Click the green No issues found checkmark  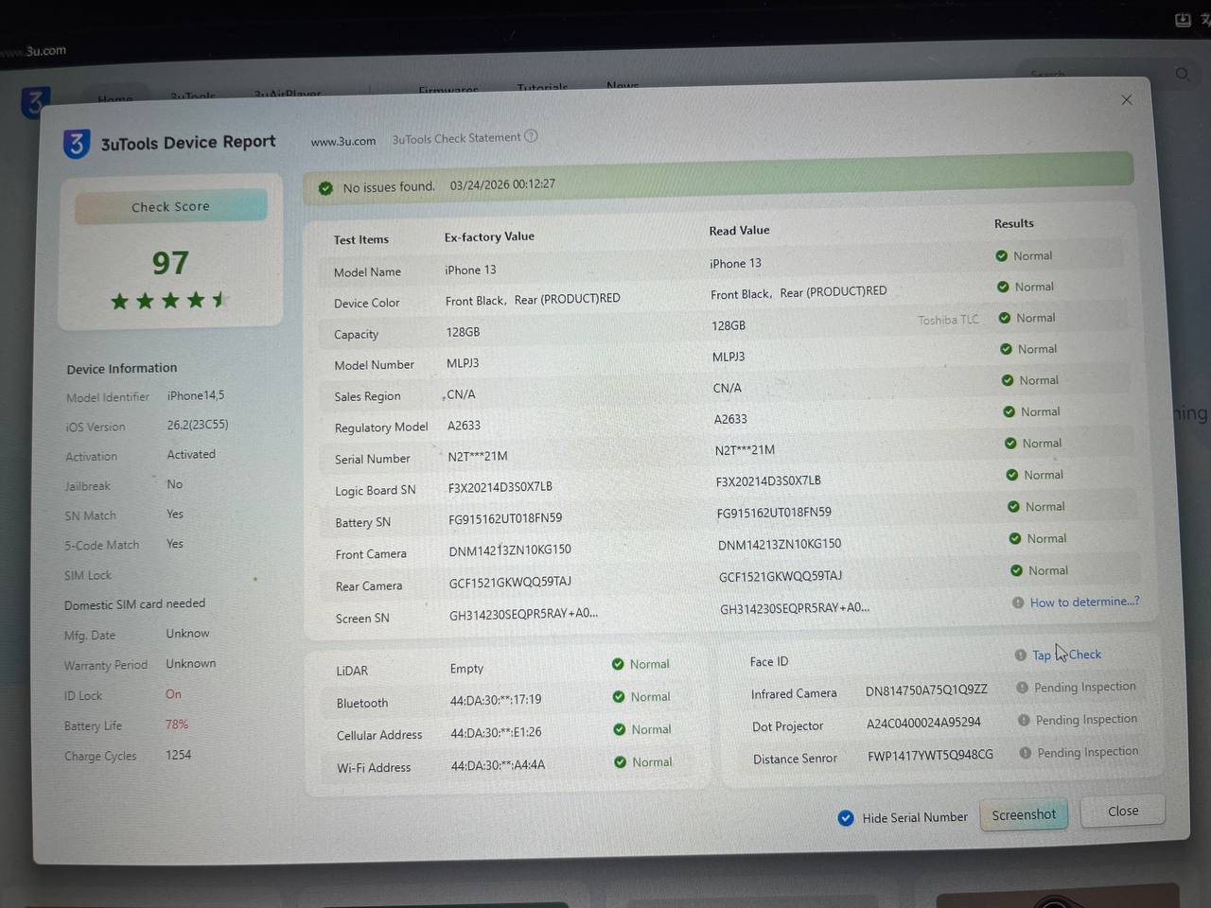click(x=326, y=188)
